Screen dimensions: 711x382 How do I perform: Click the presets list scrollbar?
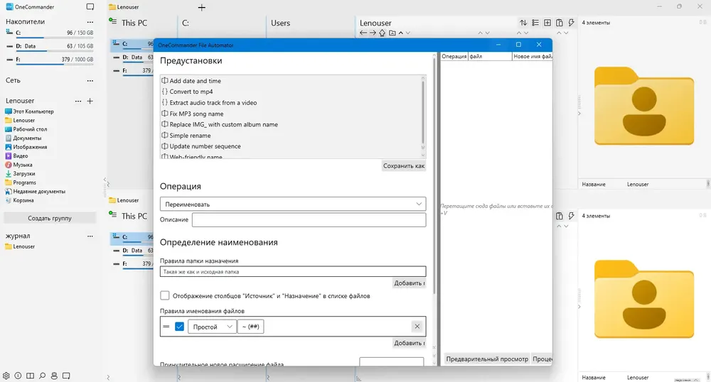coord(423,113)
